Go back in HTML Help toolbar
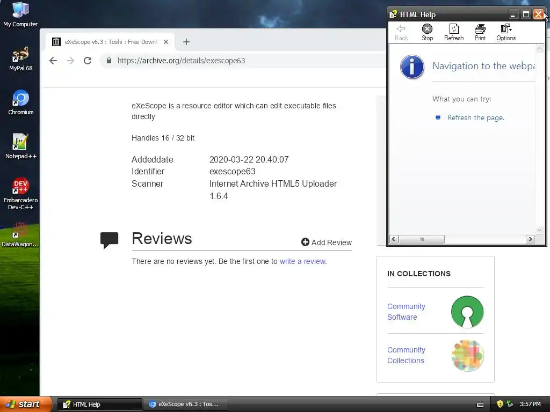This screenshot has height=412, width=550. [x=401, y=33]
